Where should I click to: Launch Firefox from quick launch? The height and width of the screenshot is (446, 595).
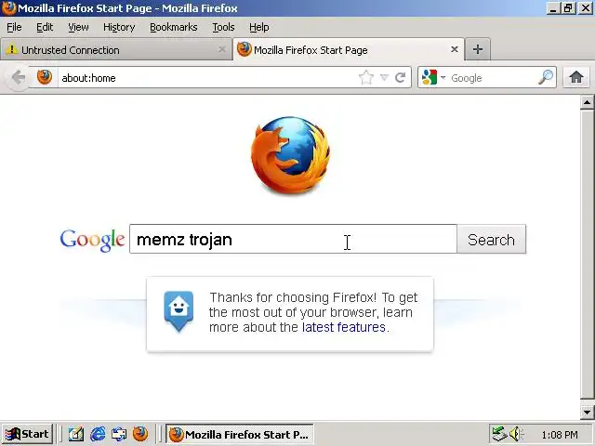pyautogui.click(x=140, y=434)
